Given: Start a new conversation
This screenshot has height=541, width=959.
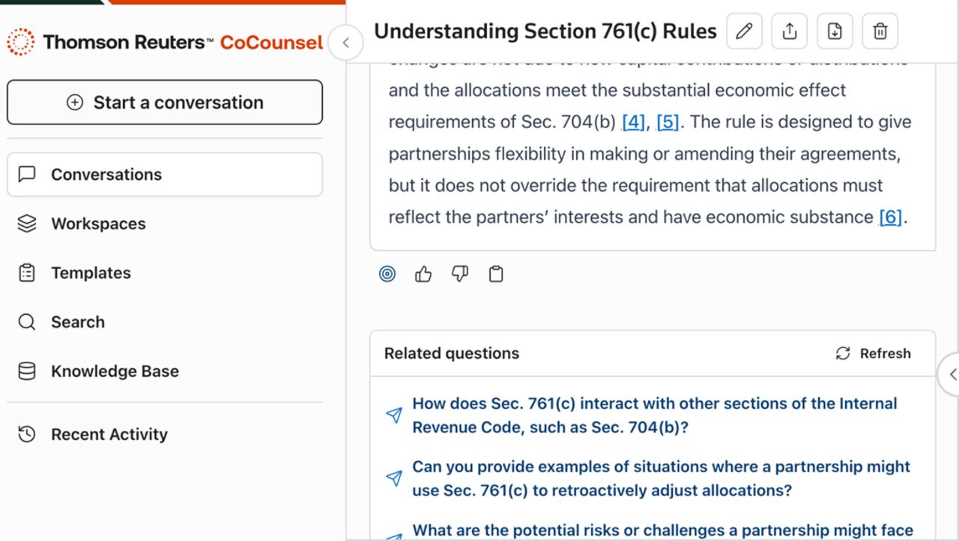Looking at the screenshot, I should click(165, 103).
